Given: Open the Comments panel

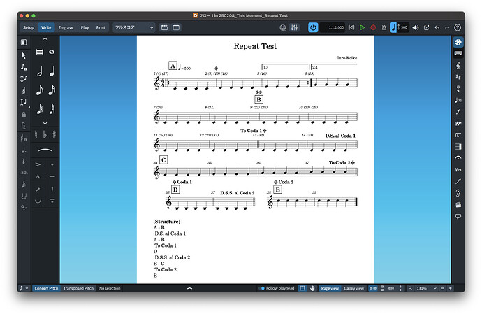Looking at the screenshot, I should (x=458, y=216).
